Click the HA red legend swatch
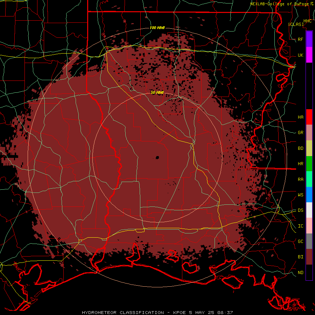Image resolution: width=315 pixels, height=315 pixels. 309,117
